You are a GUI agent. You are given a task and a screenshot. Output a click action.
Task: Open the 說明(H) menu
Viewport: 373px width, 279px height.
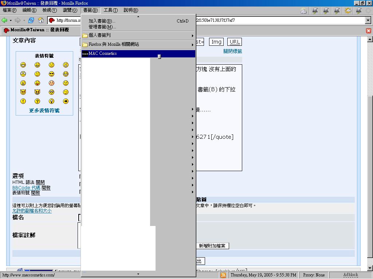click(x=131, y=10)
